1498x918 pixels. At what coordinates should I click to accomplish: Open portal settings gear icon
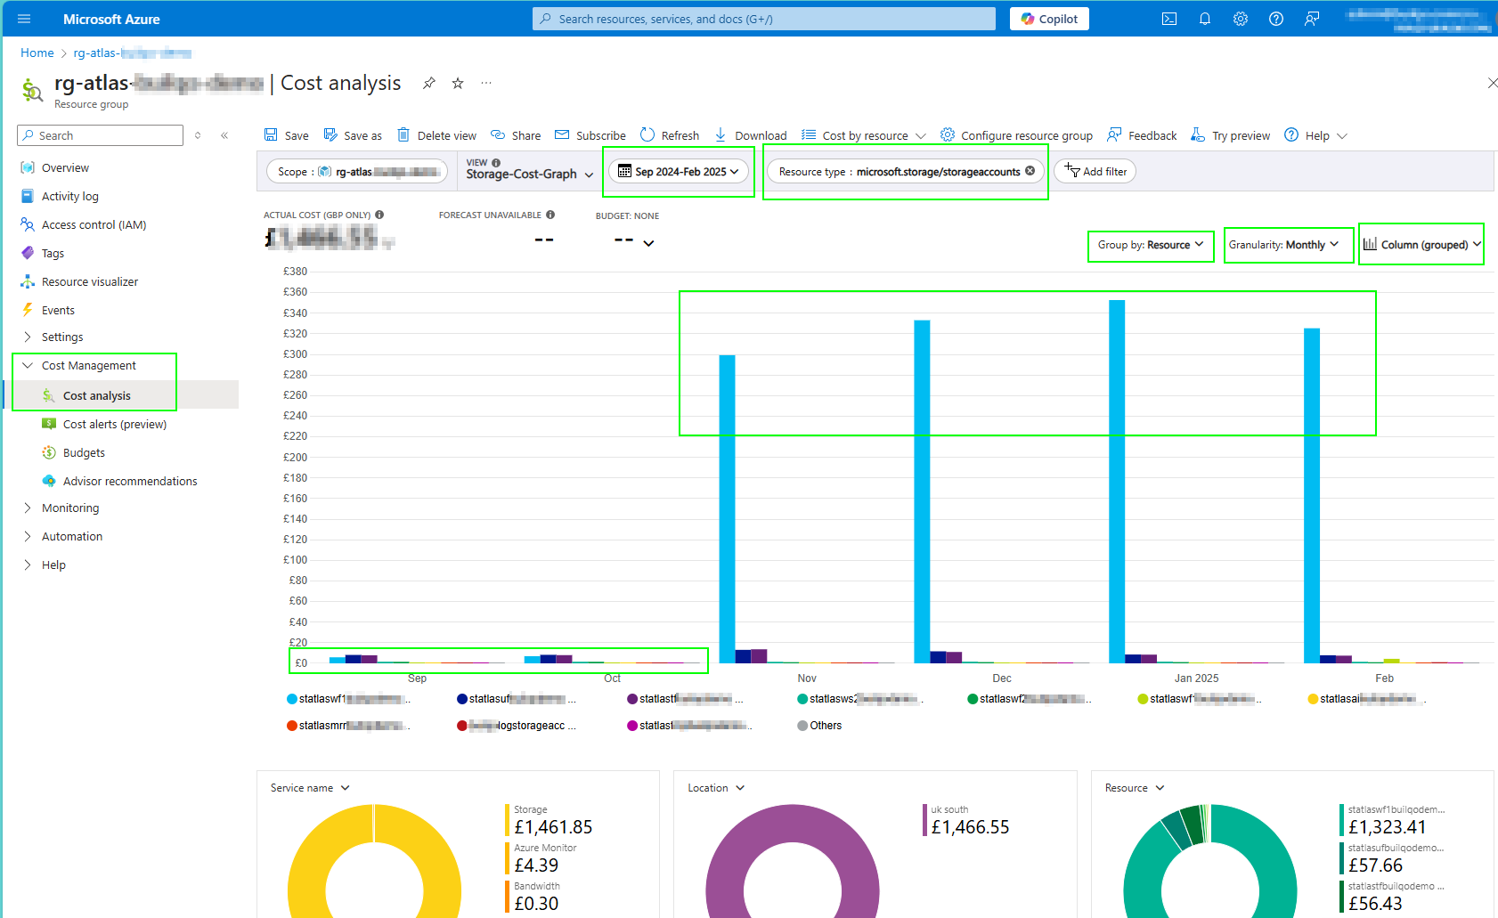click(x=1241, y=19)
